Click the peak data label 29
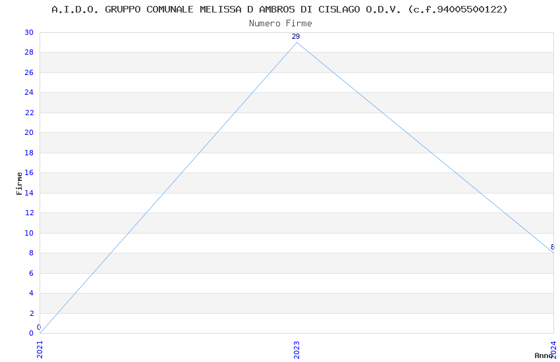Viewport: 560px width, 362px height. (x=296, y=36)
